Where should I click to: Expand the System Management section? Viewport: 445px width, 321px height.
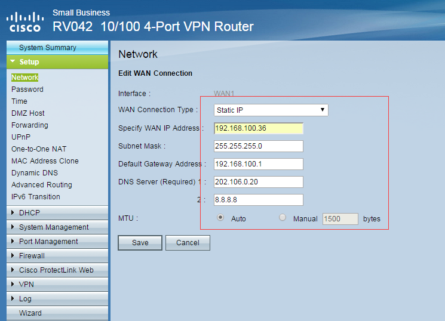coord(53,227)
